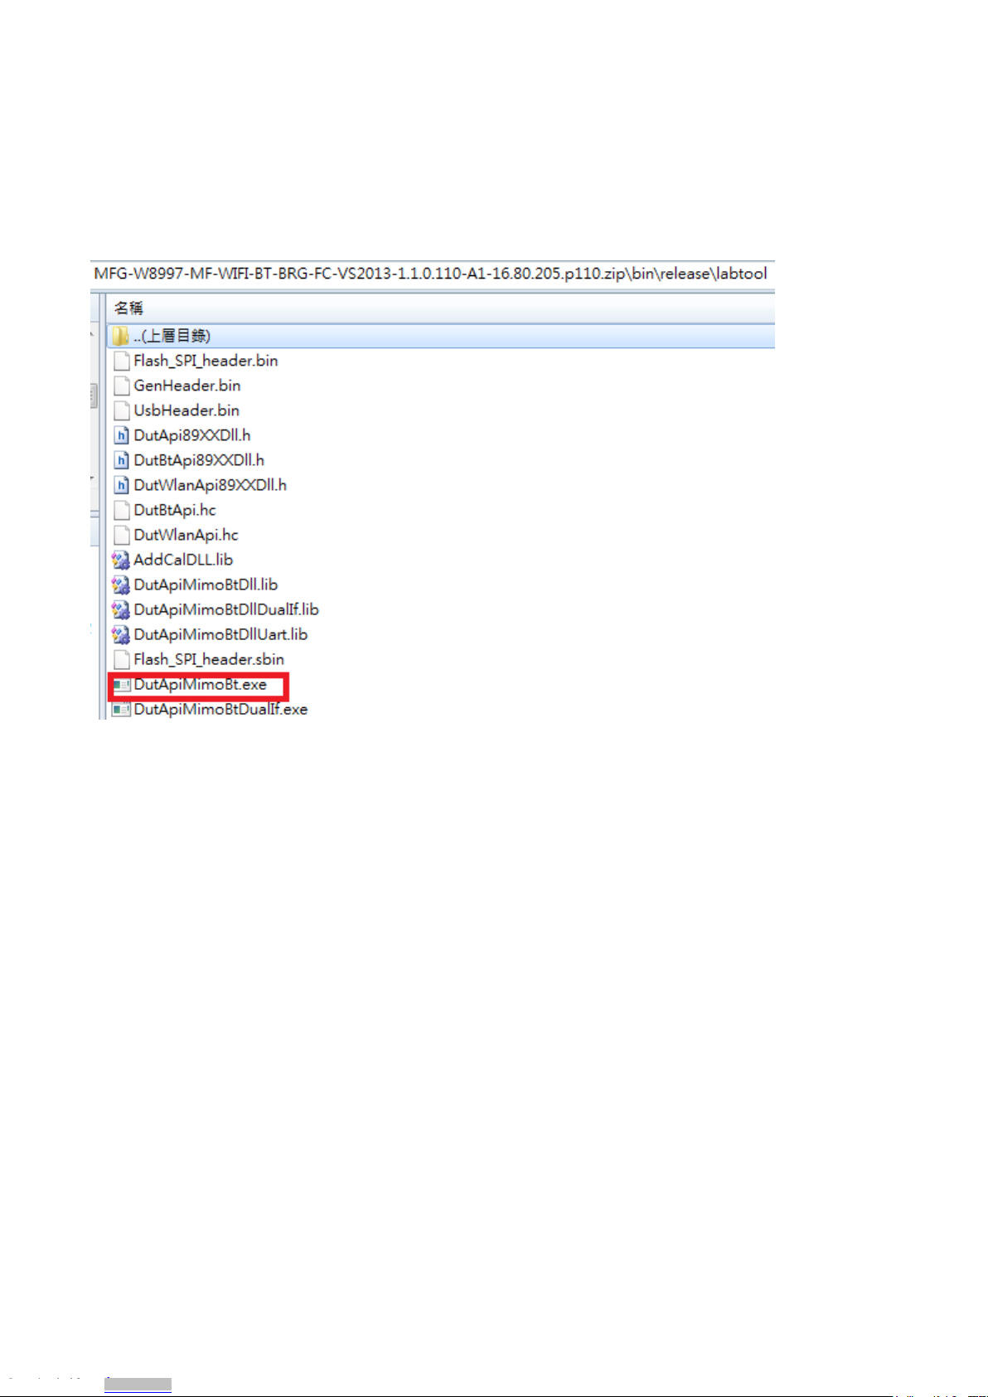The image size is (988, 1397).
Task: Select the file name DutBtApi89XXDll.h
Action: [x=199, y=460]
